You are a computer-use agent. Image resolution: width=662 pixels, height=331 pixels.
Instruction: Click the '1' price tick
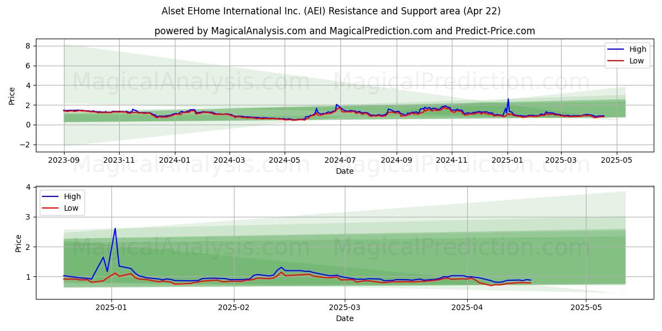pyautogui.click(x=27, y=277)
